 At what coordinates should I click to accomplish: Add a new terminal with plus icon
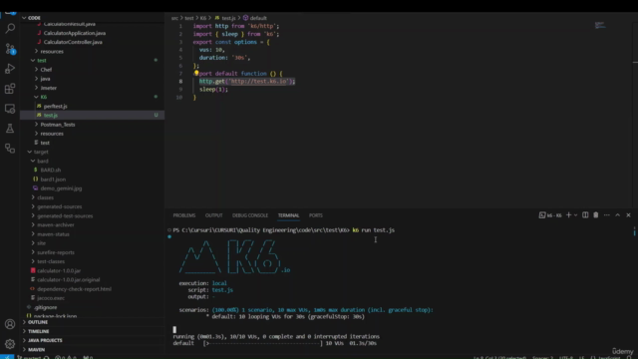568,215
